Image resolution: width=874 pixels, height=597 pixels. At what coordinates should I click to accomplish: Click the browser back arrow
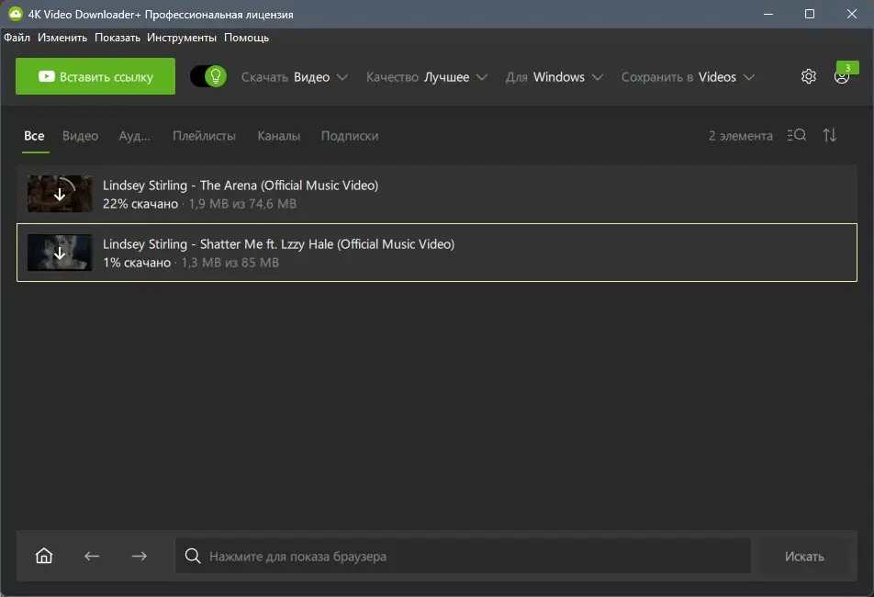tap(92, 556)
